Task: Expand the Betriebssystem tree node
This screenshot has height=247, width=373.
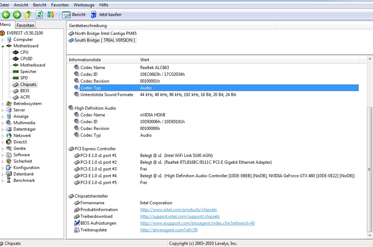Action: tap(2, 104)
